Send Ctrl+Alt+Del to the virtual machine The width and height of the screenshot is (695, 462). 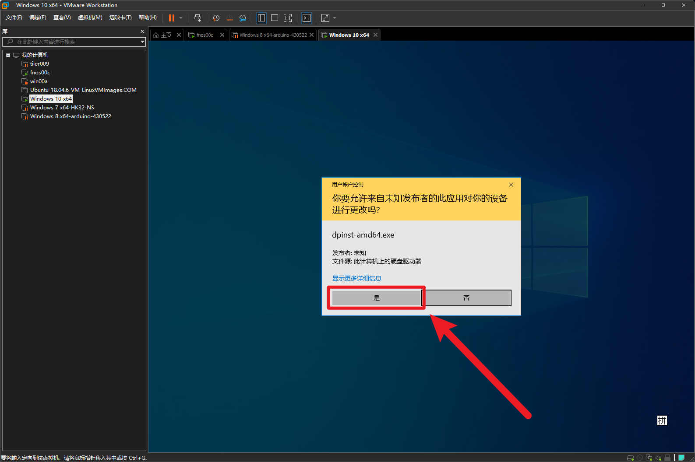point(198,18)
